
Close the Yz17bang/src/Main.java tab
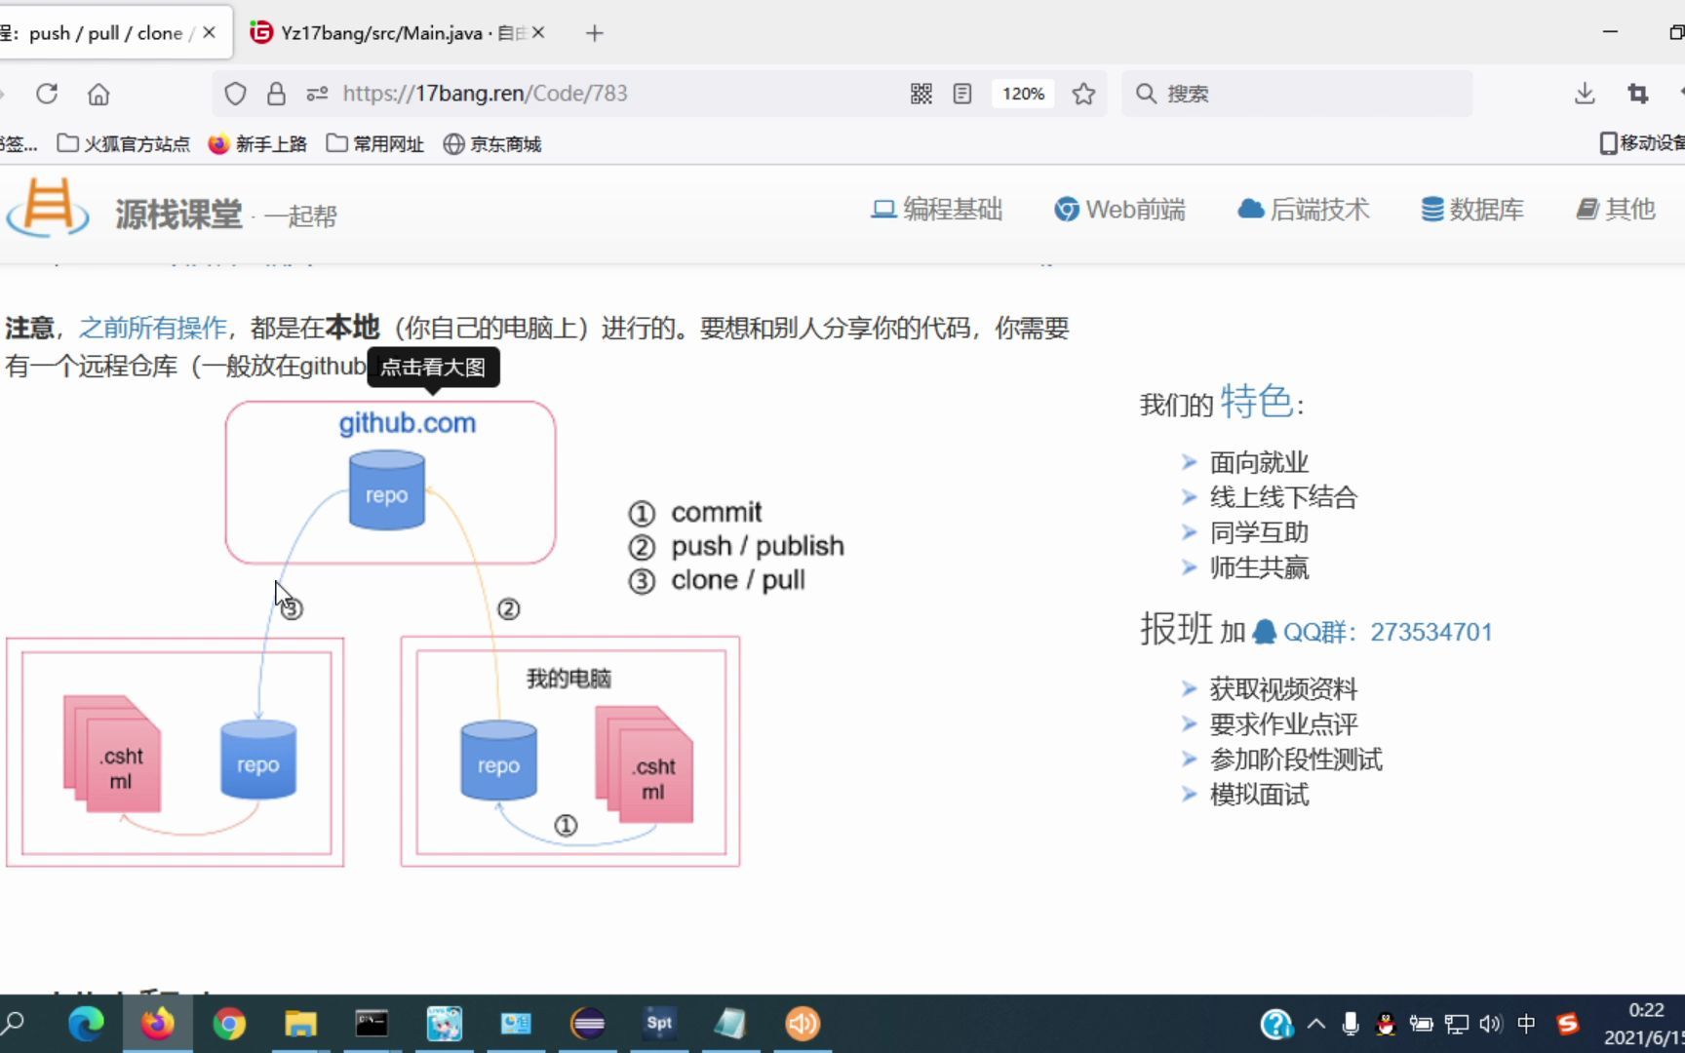coord(538,33)
